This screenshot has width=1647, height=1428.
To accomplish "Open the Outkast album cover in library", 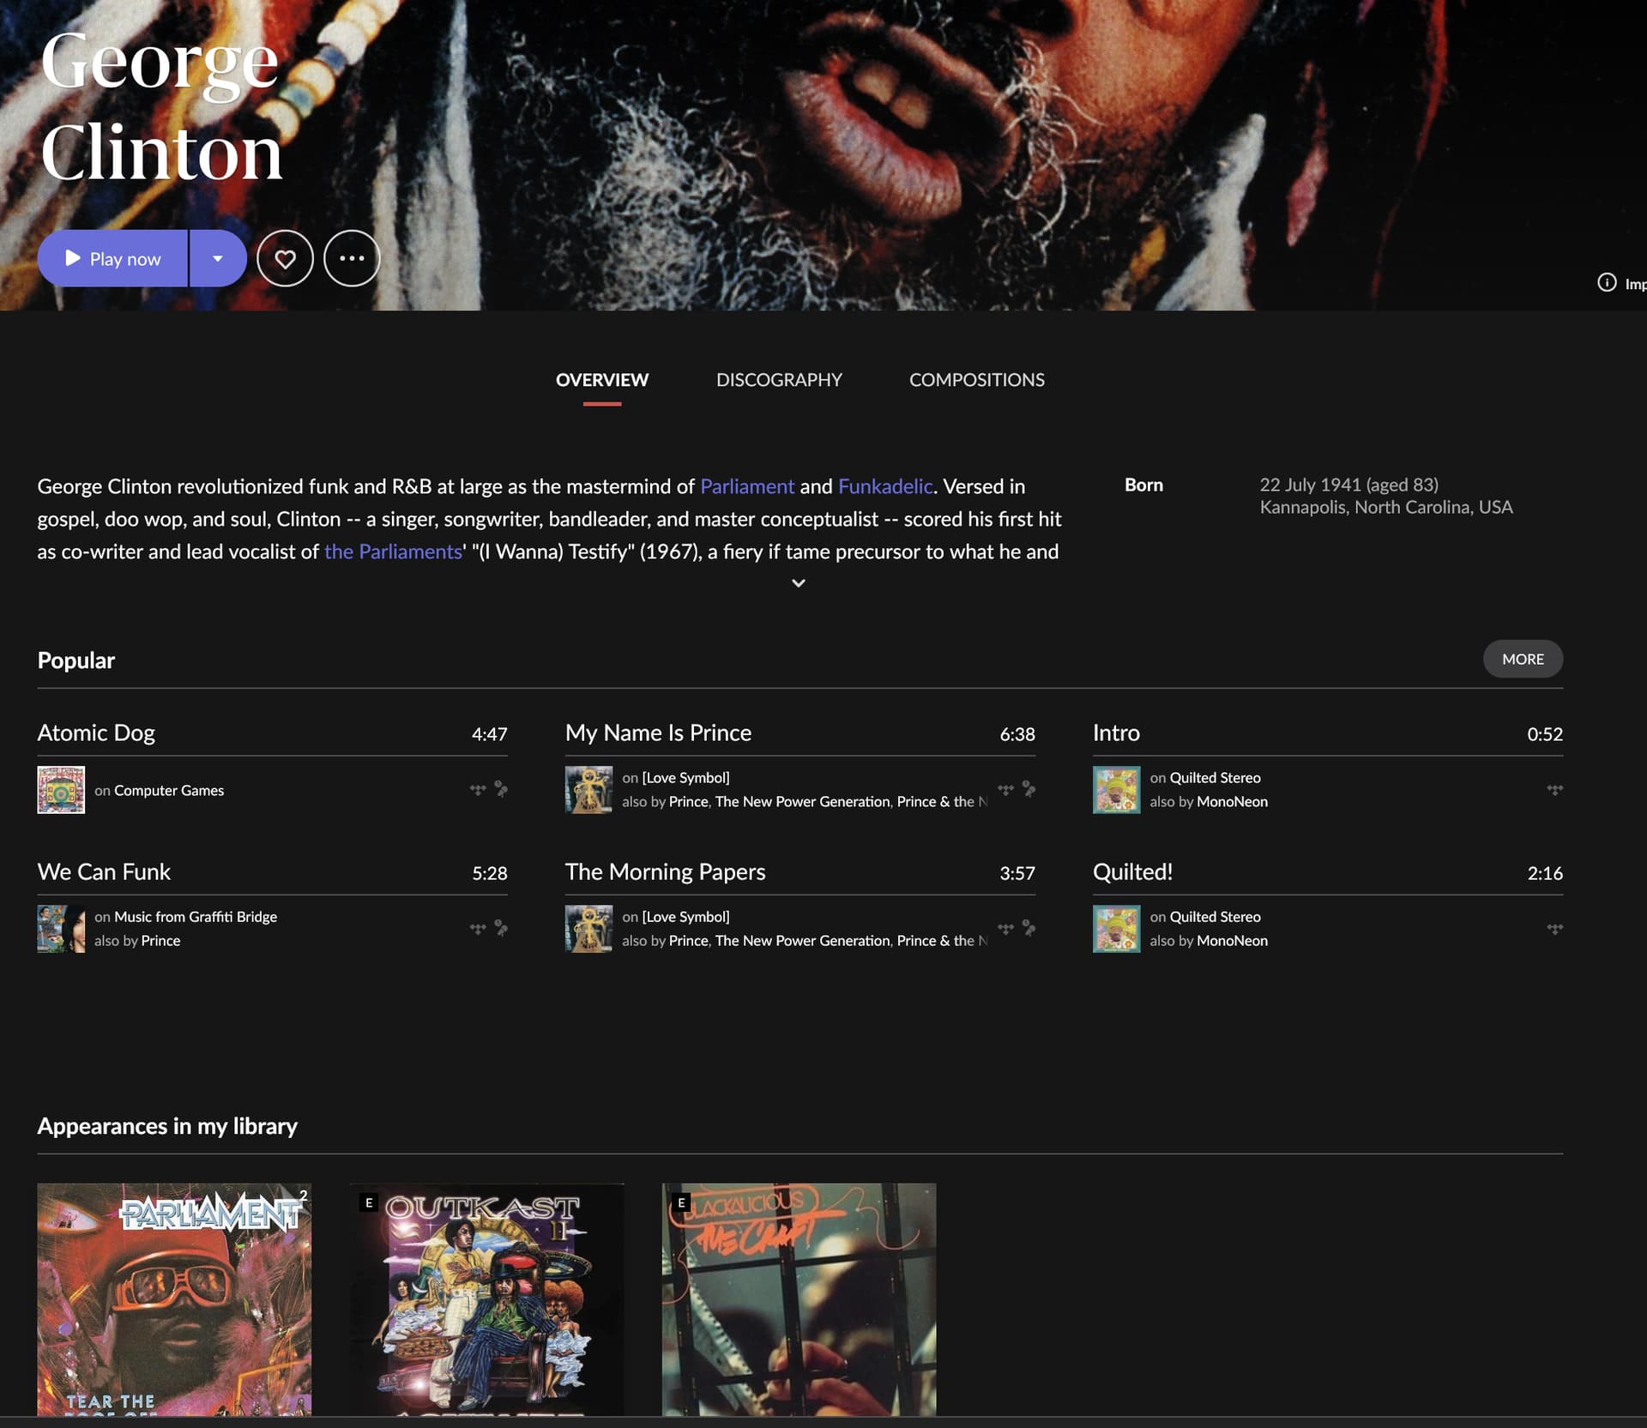I will (x=487, y=1299).
